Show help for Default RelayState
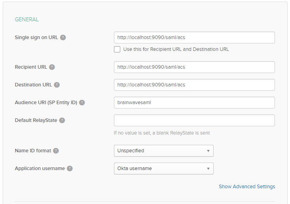The height and width of the screenshot is (204, 290). point(62,120)
